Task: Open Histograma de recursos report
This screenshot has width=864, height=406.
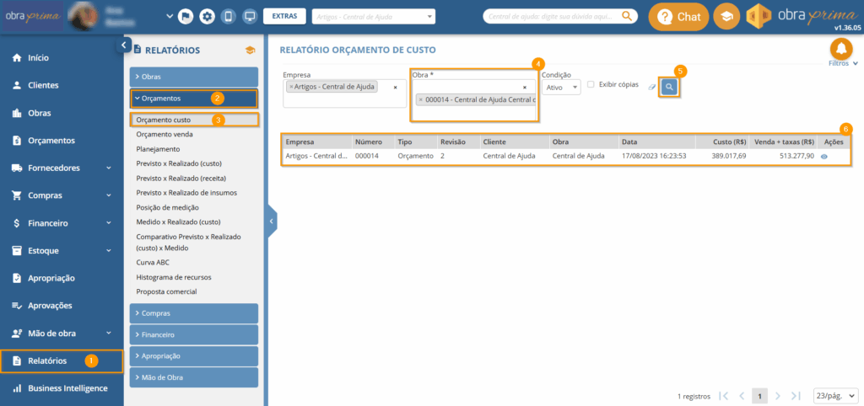Action: [x=174, y=277]
